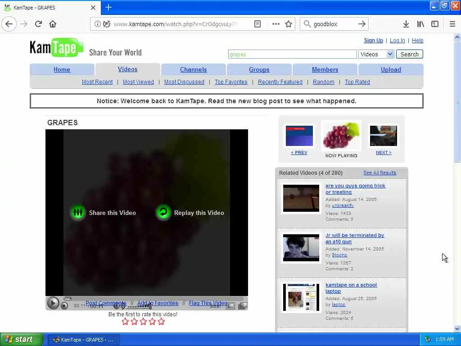This screenshot has width=461, height=346.
Task: Click the Help link
Action: click(x=417, y=41)
